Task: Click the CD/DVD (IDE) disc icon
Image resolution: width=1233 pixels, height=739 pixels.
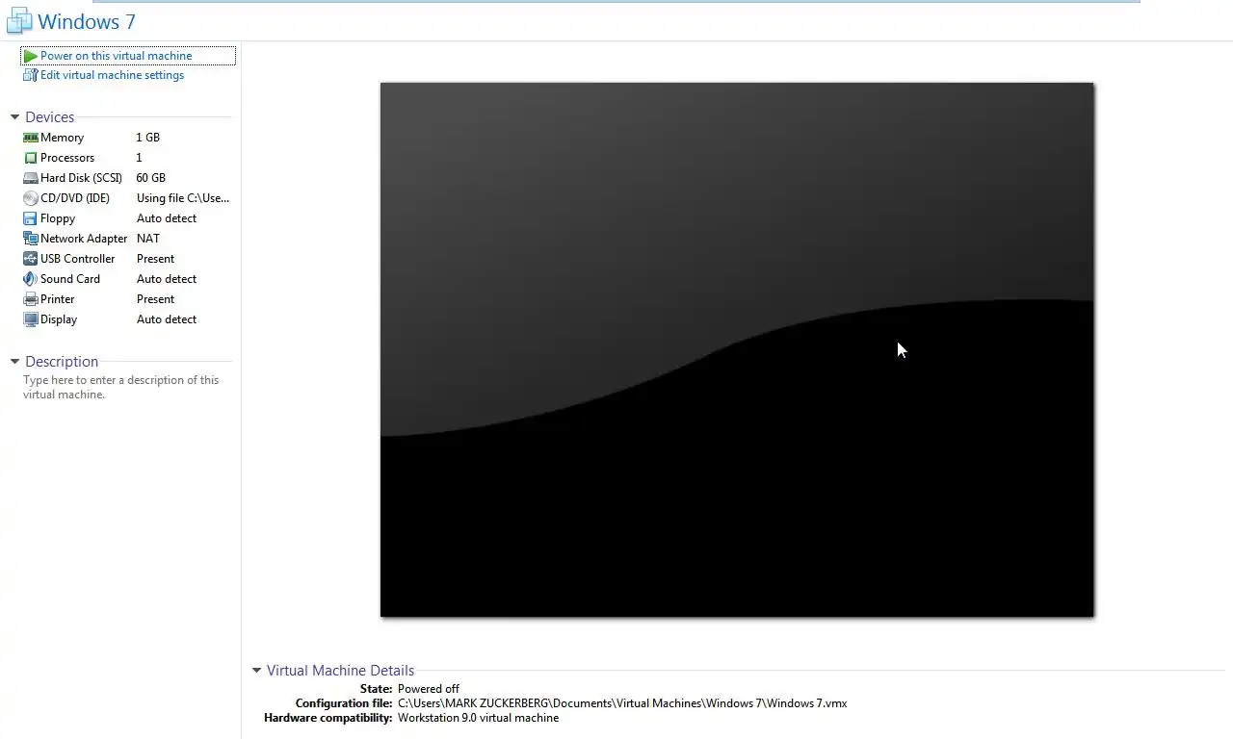Action: coord(31,198)
